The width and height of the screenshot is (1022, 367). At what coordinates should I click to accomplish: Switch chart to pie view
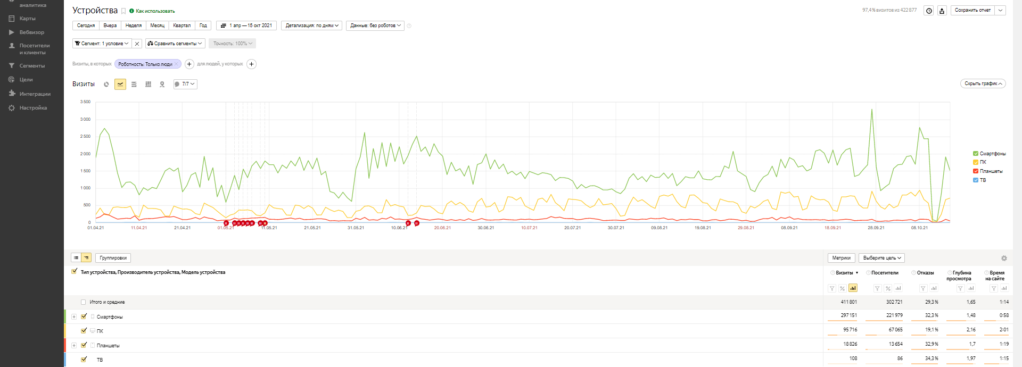[106, 84]
